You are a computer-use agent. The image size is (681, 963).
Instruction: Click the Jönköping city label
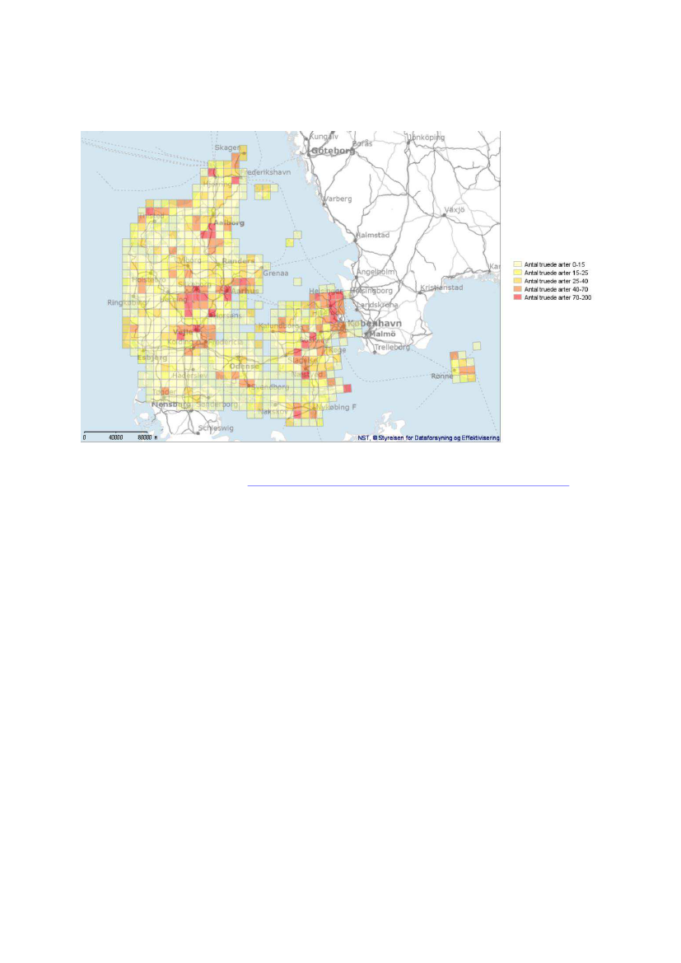[427, 138]
